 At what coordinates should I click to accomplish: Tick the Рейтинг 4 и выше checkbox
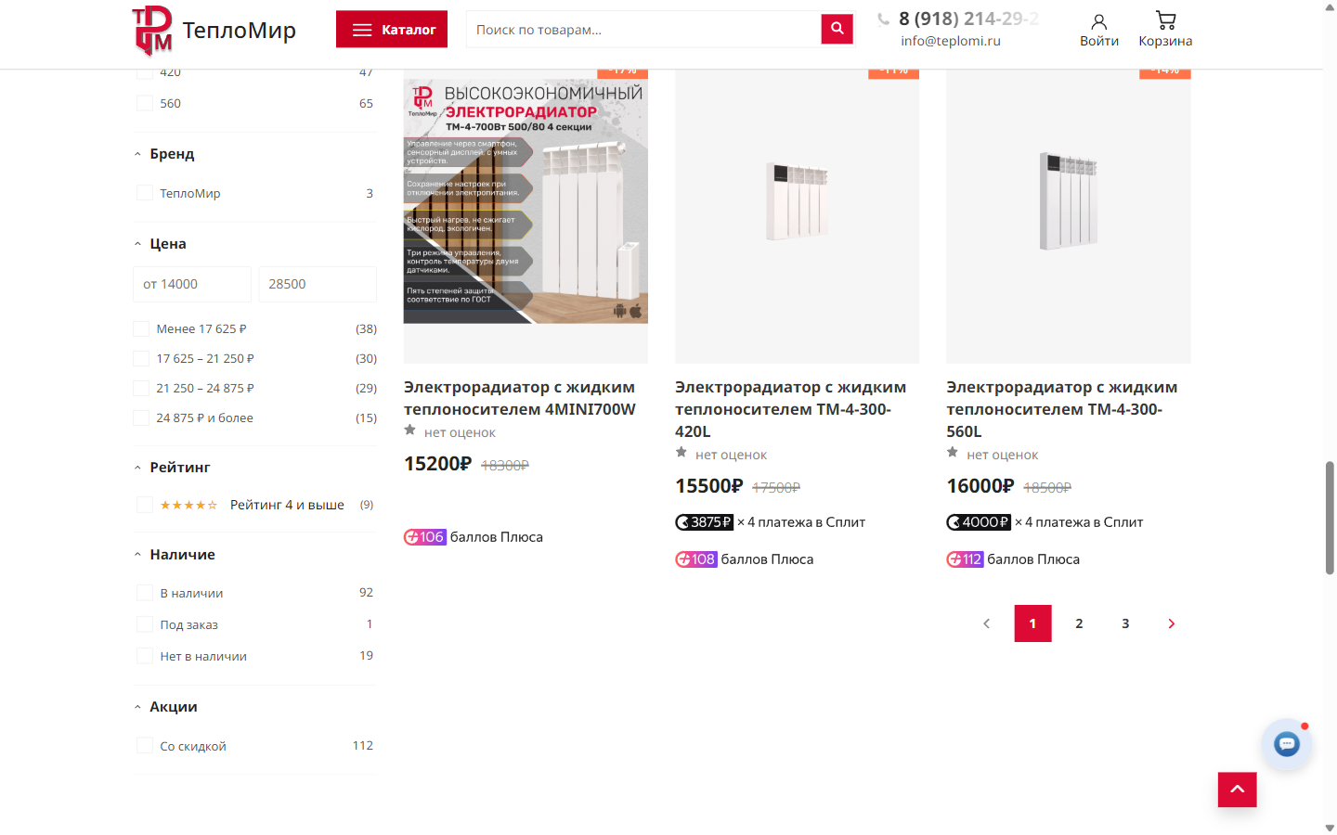(145, 505)
